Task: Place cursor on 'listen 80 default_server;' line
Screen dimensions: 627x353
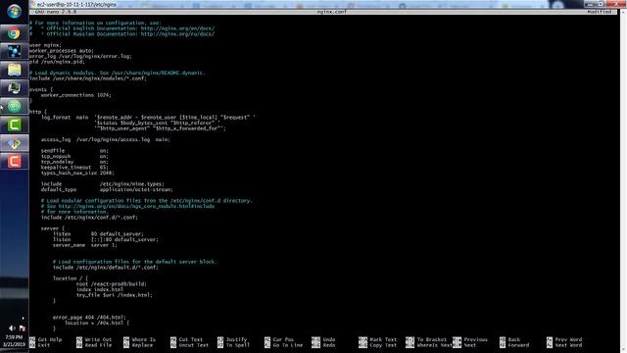Action: coord(98,234)
